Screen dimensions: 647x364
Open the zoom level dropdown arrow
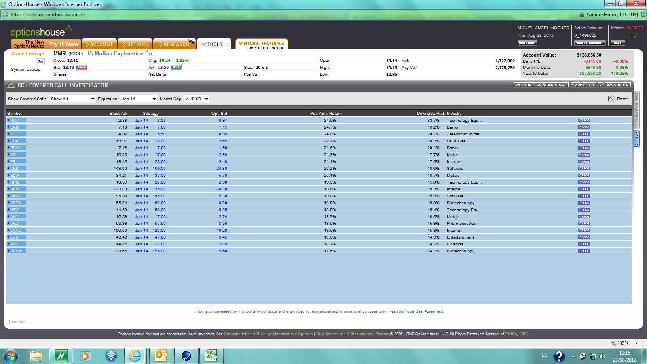[x=636, y=343]
